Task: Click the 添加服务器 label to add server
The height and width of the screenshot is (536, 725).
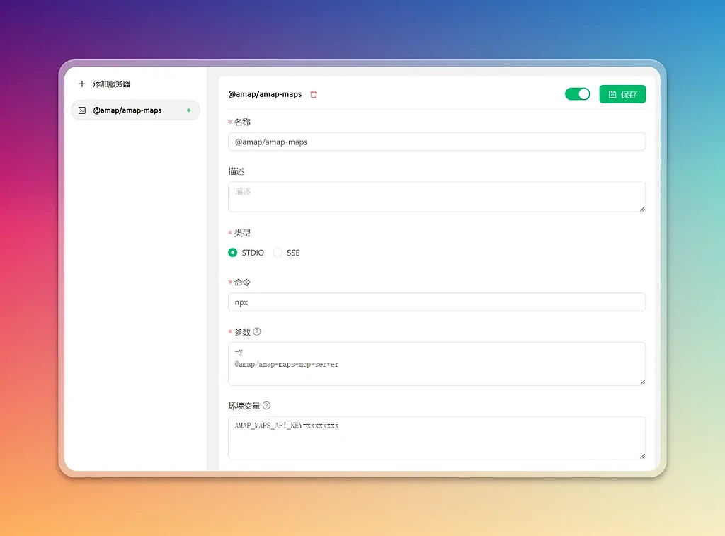Action: point(111,84)
